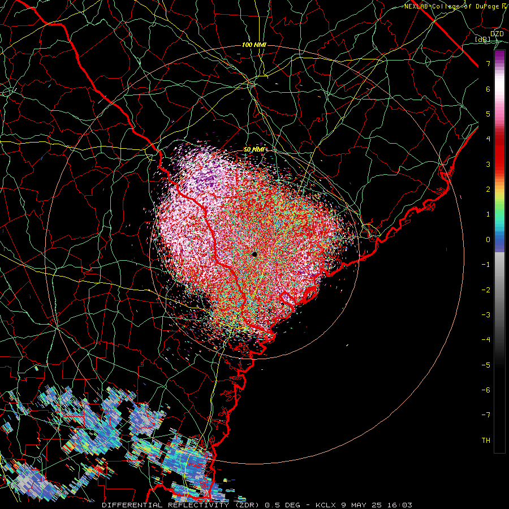Click the ZDR color scale bar
509x509 pixels.
499,251
